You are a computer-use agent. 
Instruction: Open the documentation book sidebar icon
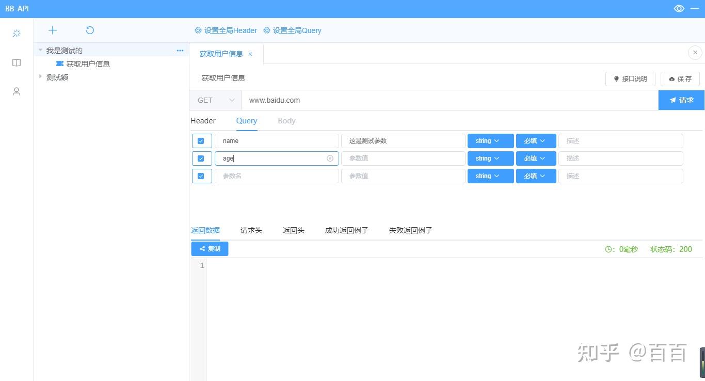click(x=17, y=62)
